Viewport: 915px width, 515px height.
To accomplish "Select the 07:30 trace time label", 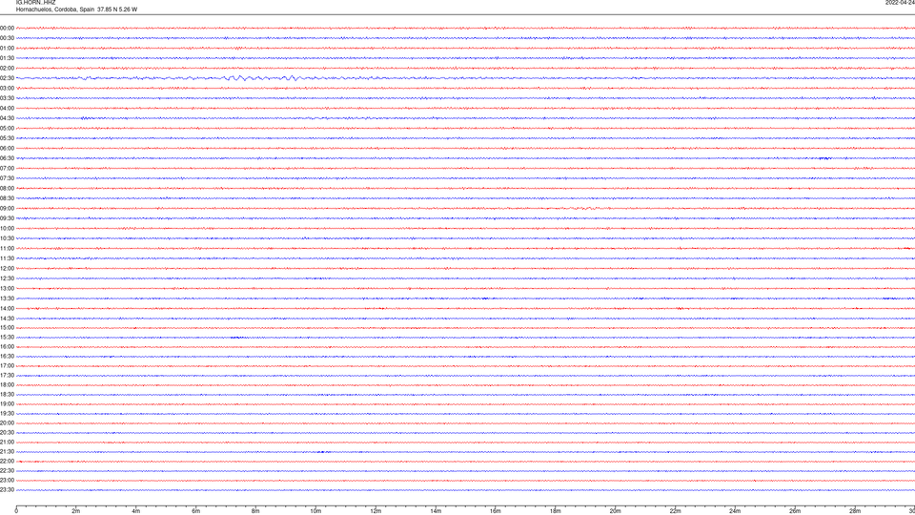I will coord(7,178).
